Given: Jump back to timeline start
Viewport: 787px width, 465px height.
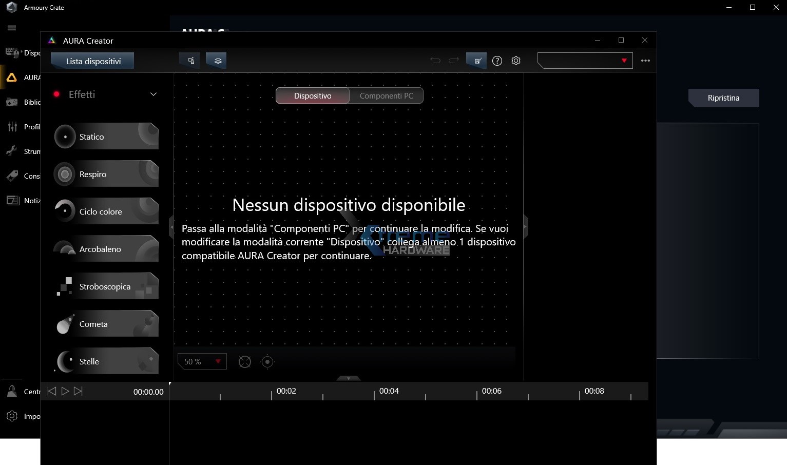Looking at the screenshot, I should pyautogui.click(x=51, y=391).
